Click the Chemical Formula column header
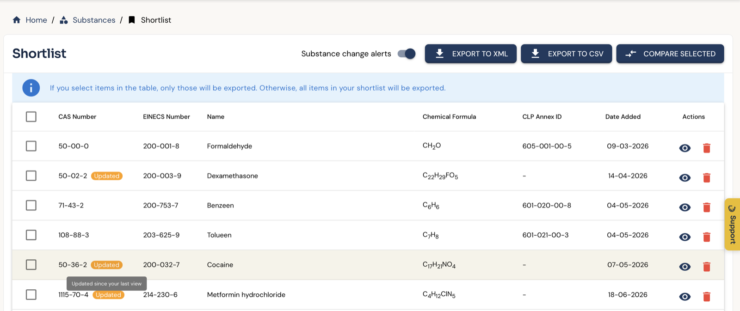This screenshot has height=311, width=740. pos(449,116)
